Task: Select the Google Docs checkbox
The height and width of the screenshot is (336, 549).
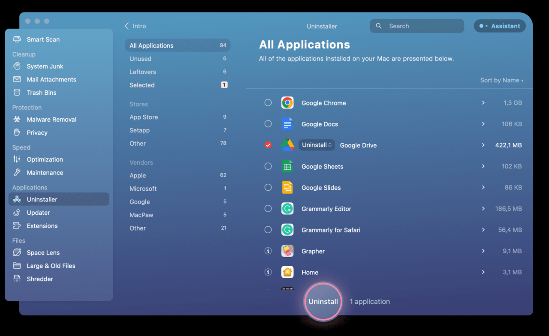Action: click(x=268, y=124)
